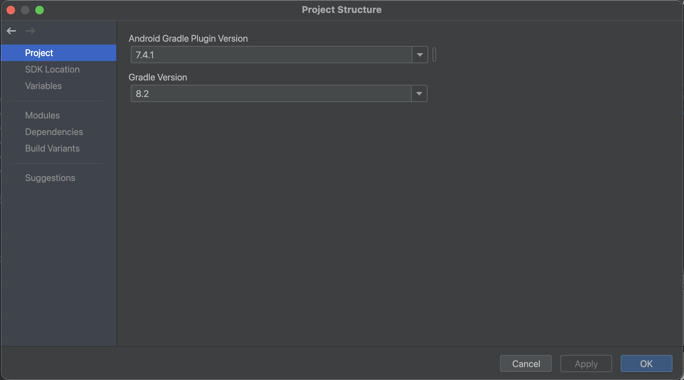Switch to the Dependencies section
The height and width of the screenshot is (380, 684).
(54, 132)
